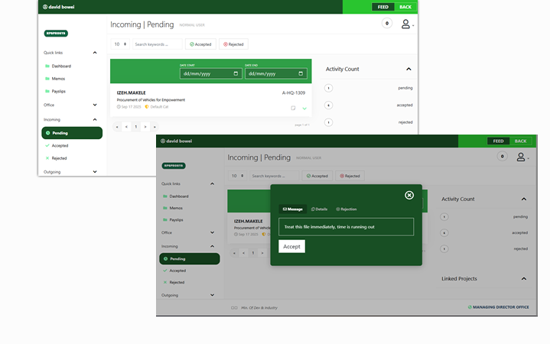Click note icon on IZEH.MAKELE row in back window
The width and height of the screenshot is (550, 344).
tap(293, 108)
